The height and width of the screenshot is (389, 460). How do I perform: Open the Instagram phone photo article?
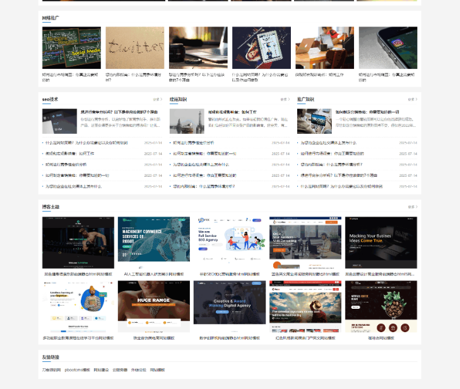[387, 47]
